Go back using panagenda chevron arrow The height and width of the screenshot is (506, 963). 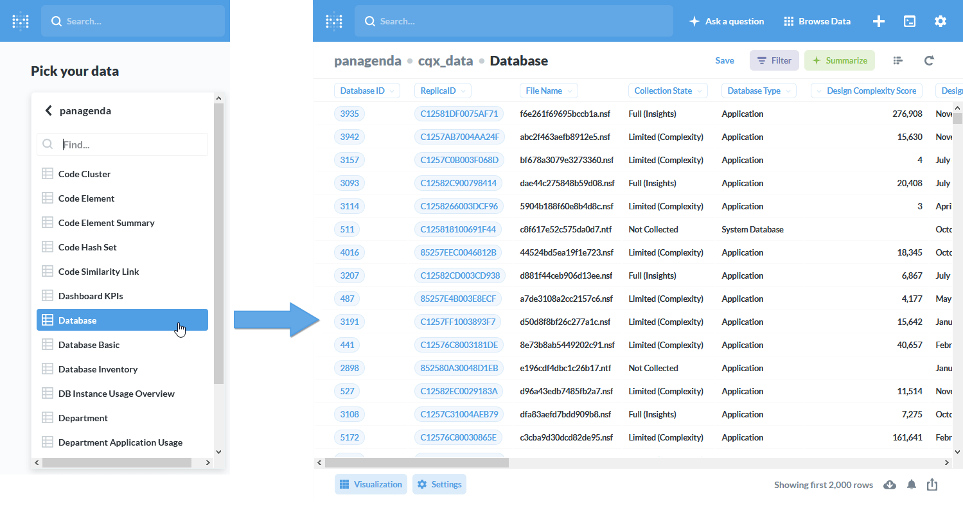pyautogui.click(x=48, y=110)
